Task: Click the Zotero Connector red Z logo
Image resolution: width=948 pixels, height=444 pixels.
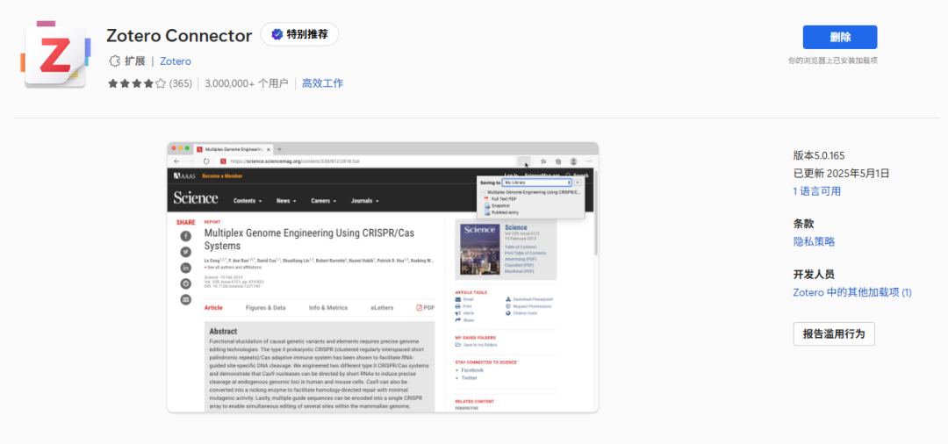Action: 55,57
